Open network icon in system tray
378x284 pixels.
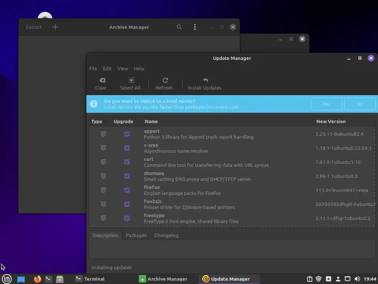(347, 279)
